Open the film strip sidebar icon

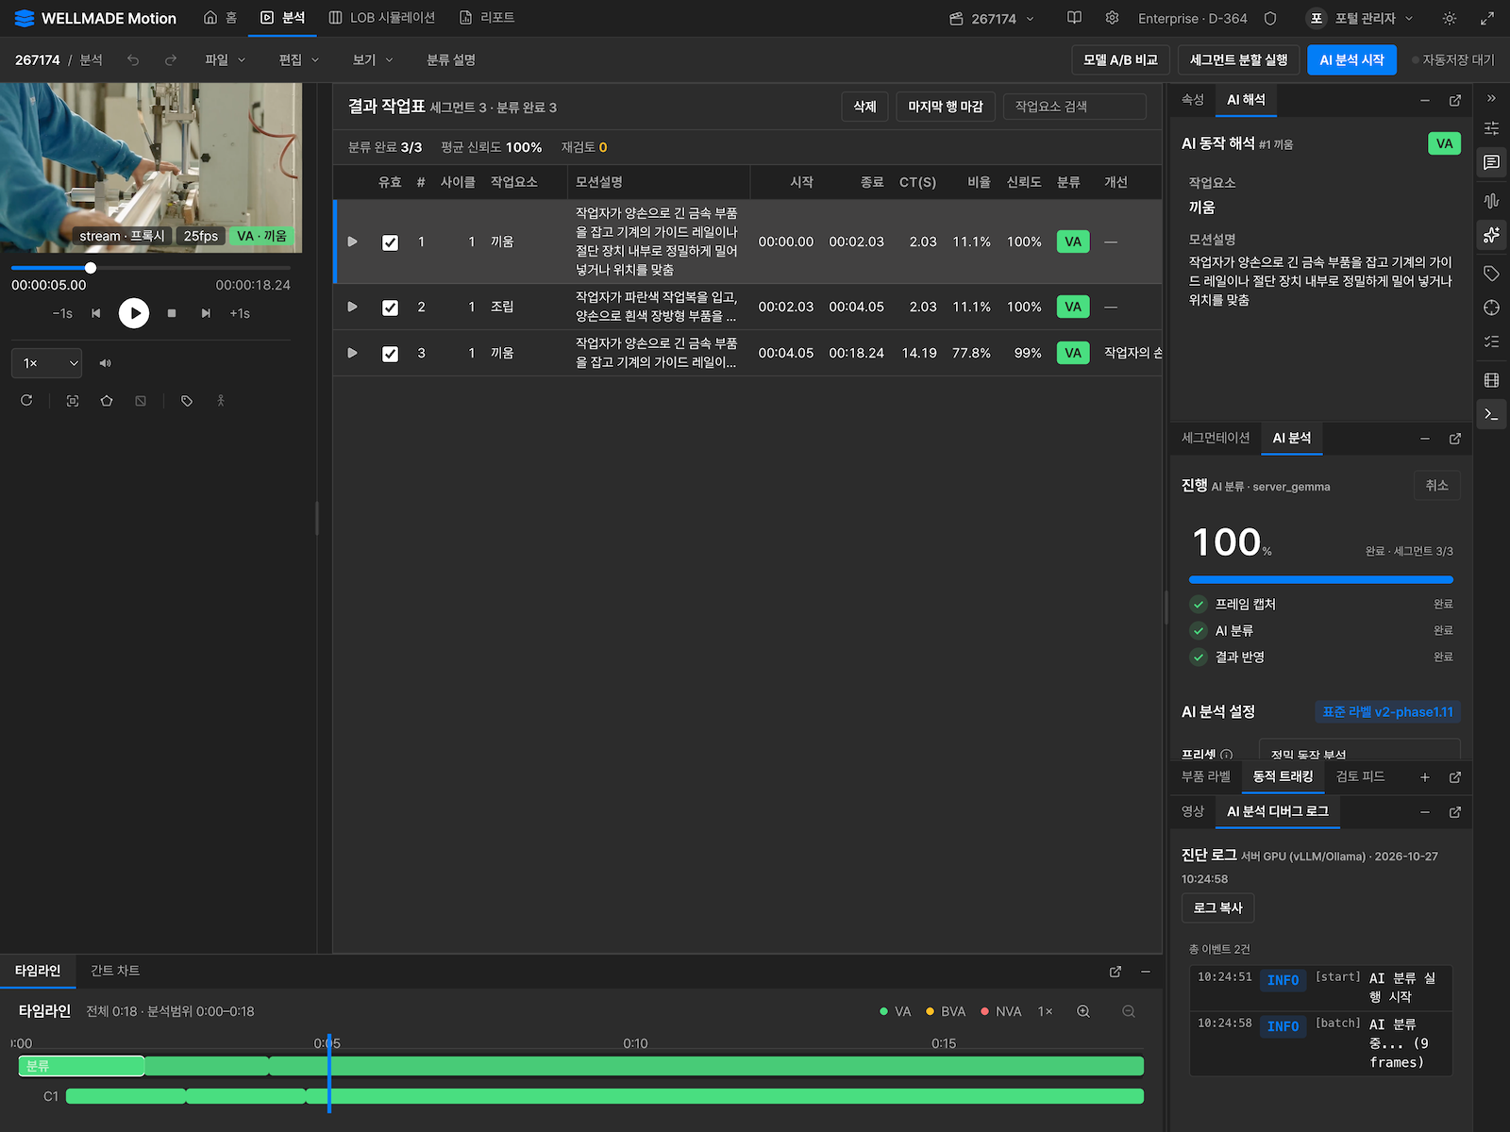(1491, 380)
